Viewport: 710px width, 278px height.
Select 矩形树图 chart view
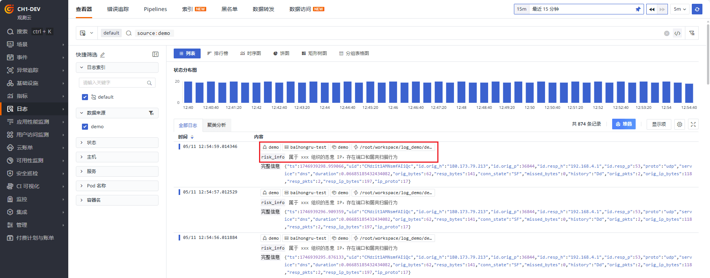coord(314,53)
